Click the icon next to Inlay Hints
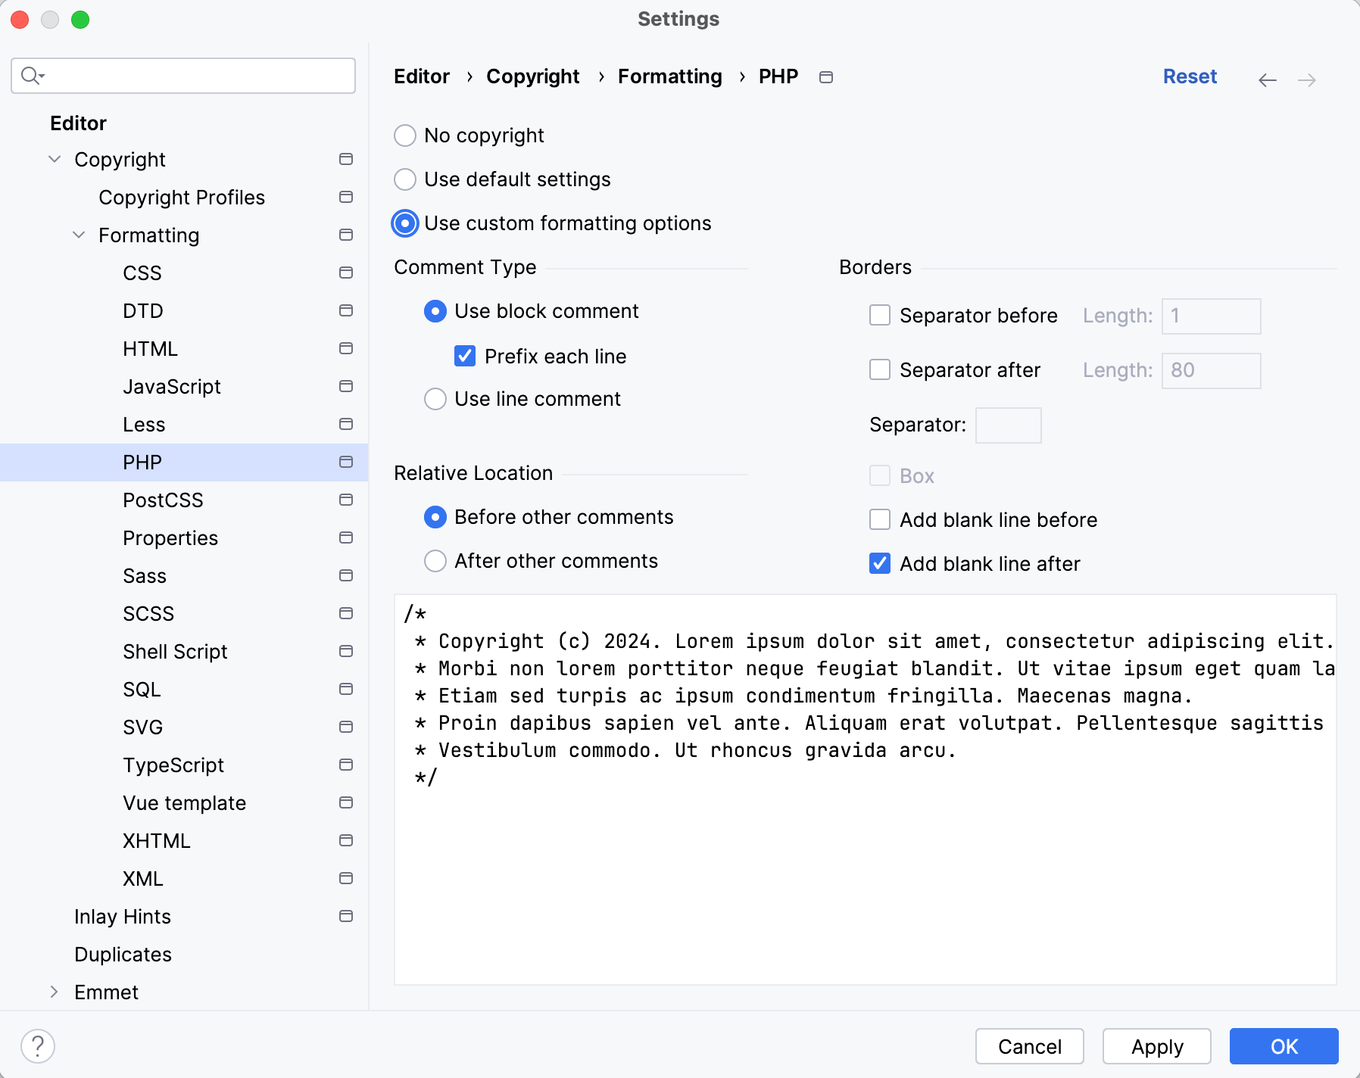Image resolution: width=1360 pixels, height=1078 pixels. (x=346, y=916)
